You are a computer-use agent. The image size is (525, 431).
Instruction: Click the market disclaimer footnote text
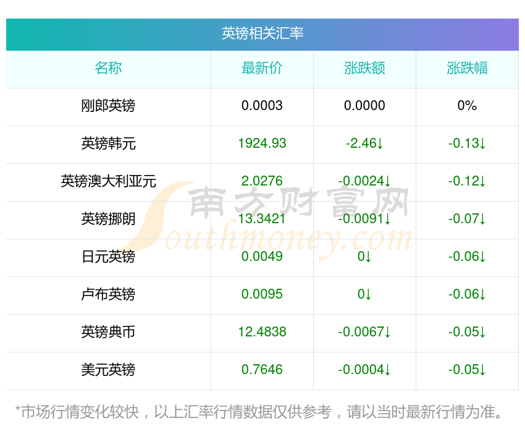click(259, 412)
